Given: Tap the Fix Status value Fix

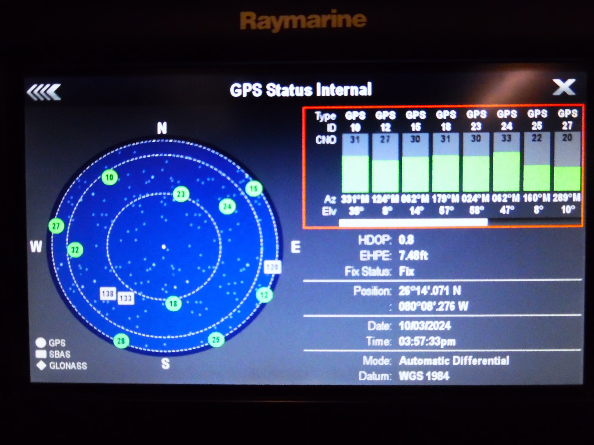Looking at the screenshot, I should click(x=407, y=272).
